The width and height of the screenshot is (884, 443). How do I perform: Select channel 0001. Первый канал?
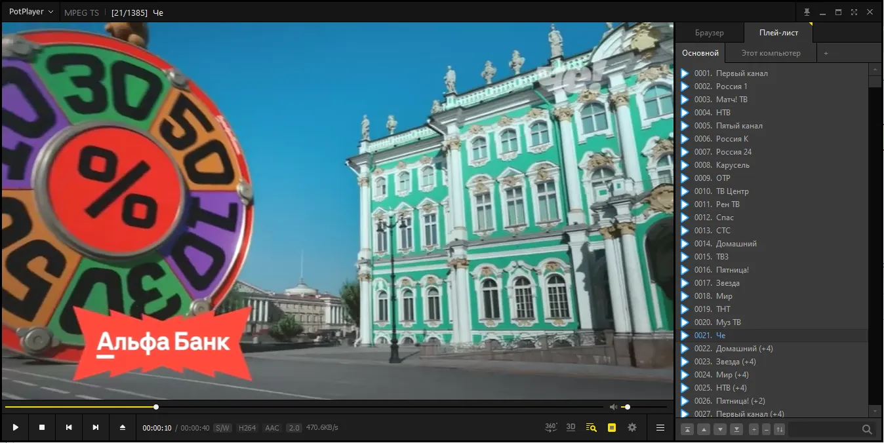tap(771, 73)
